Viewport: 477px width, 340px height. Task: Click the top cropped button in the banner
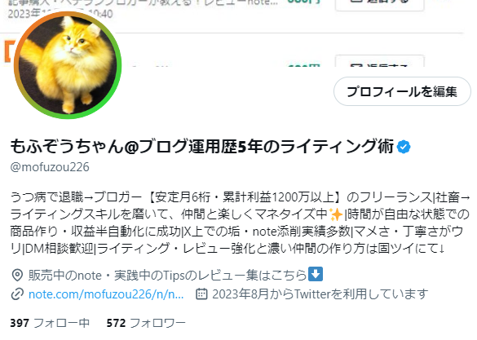coord(380,5)
